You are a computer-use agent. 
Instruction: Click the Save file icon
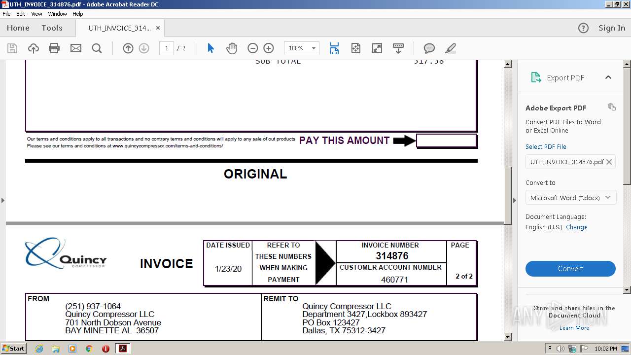12,48
